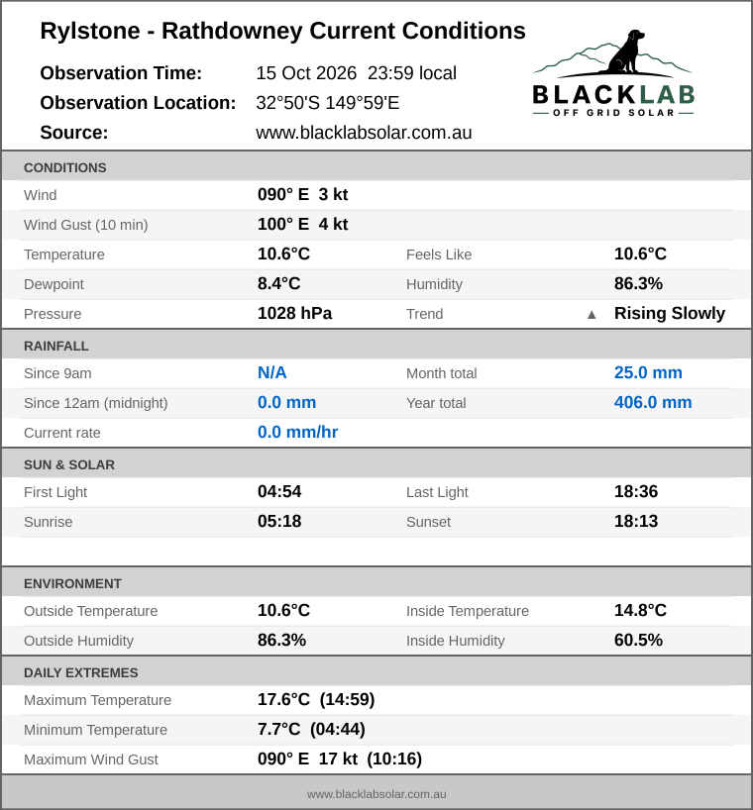
Task: Click the CONDITIONS section header
Action: (376, 167)
